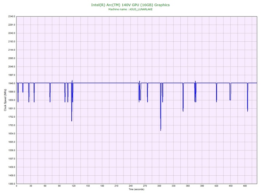Click the bottom of the dip near 70 seconds
This screenshot has width=261, height=196.
click(x=50, y=102)
